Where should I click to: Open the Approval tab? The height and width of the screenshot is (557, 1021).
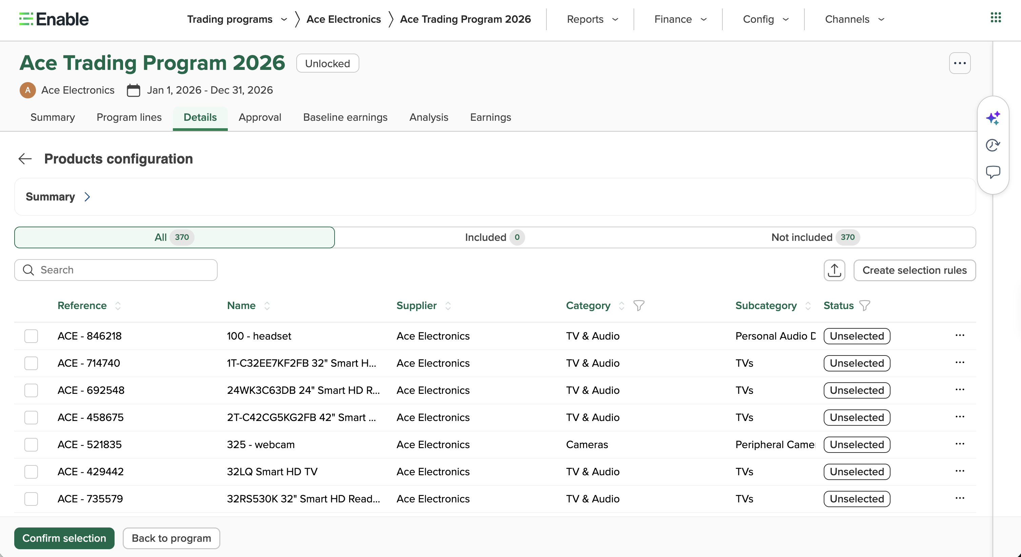pyautogui.click(x=260, y=117)
